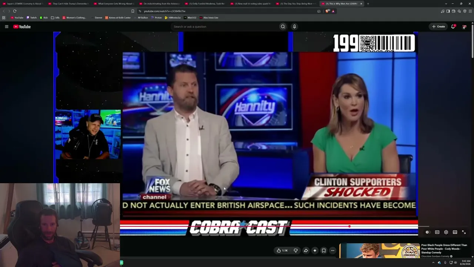The image size is (474, 267).
Task: Open the Twitch bookmark
Action: pyautogui.click(x=31, y=17)
